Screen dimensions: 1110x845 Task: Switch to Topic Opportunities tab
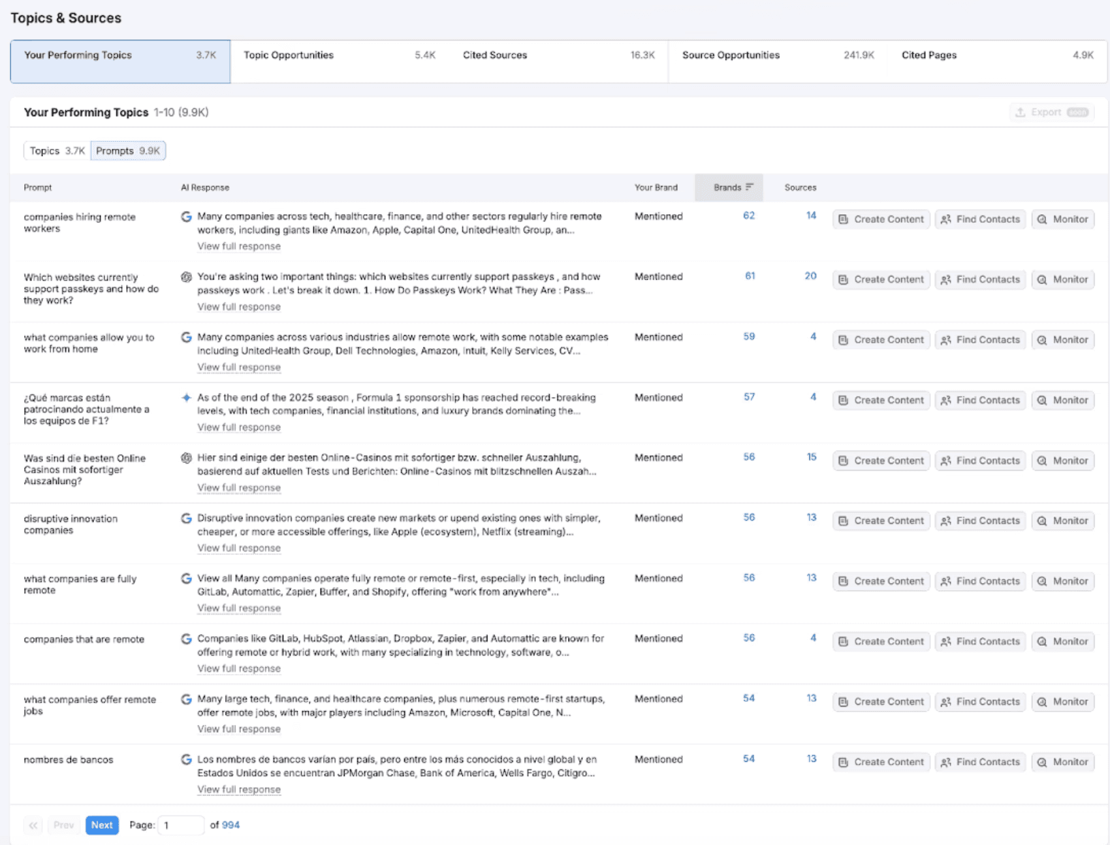[x=340, y=61]
